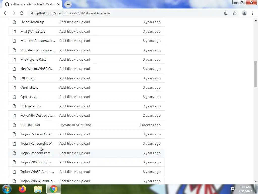Click the browser Forward arrow

[14, 13]
